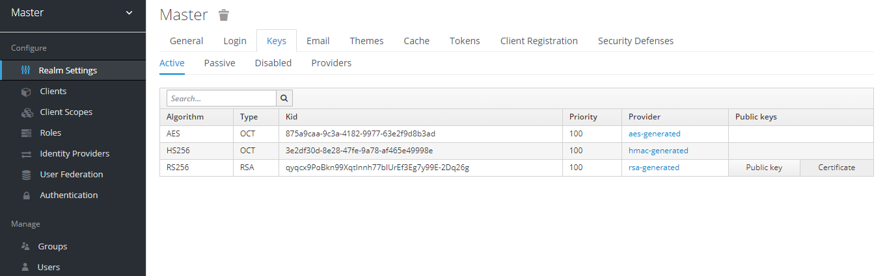Focus the keys Search input field
This screenshot has width=887, height=276.
point(221,98)
